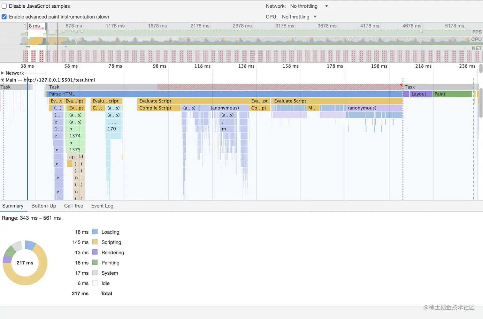483x319 pixels.
Task: Select the Paint event bar
Action: tap(452, 94)
